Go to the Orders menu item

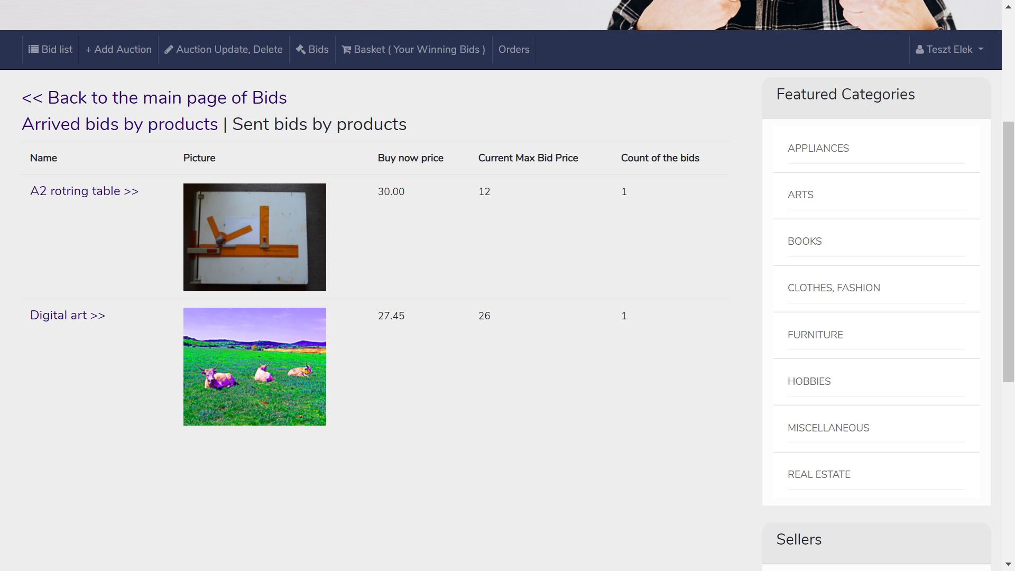(x=513, y=49)
